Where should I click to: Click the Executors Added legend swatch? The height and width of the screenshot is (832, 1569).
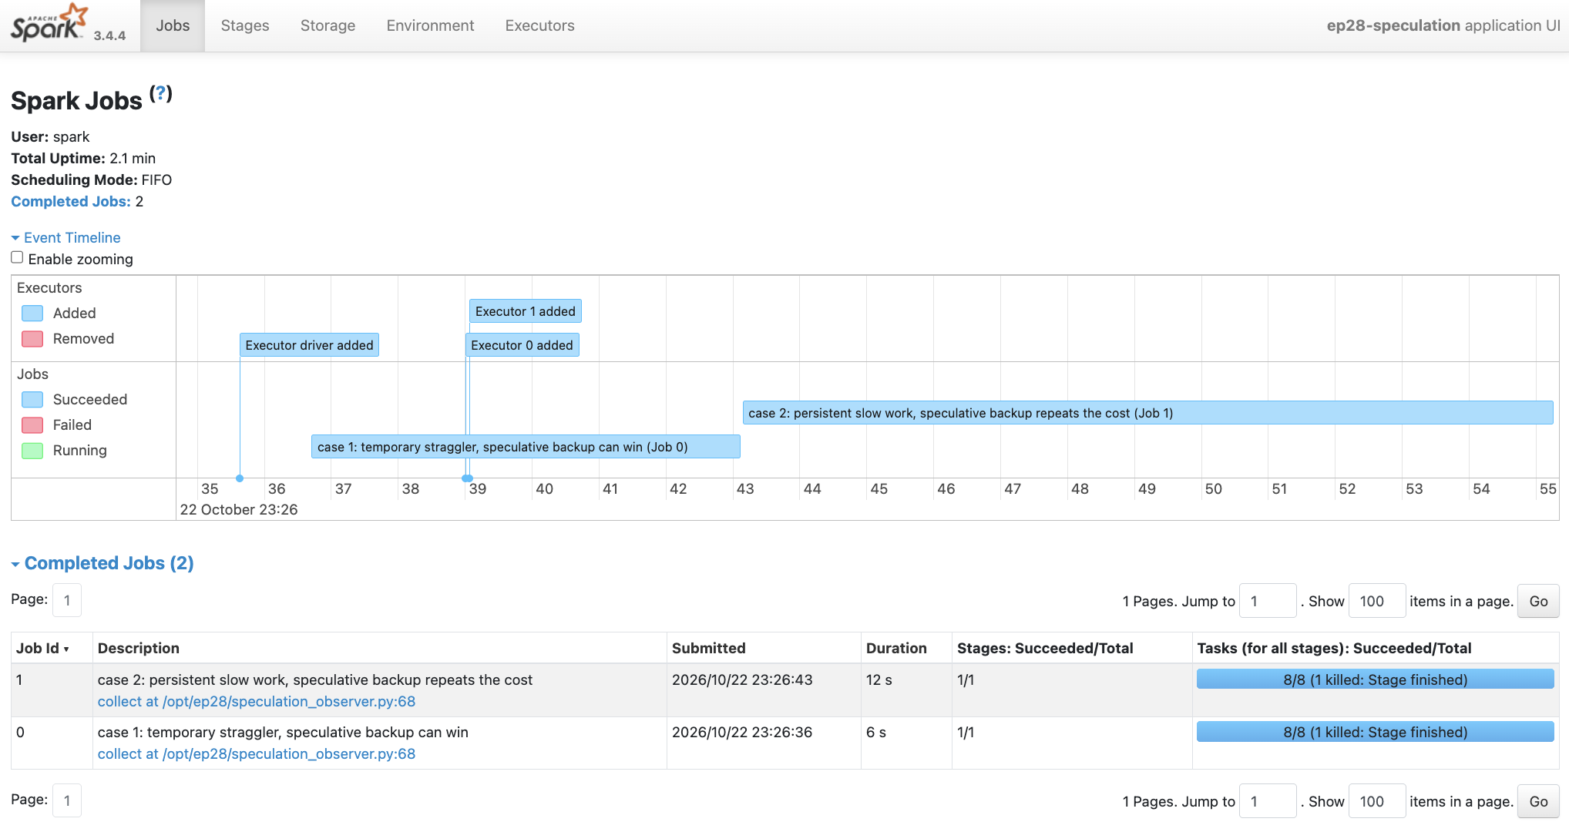tap(32, 314)
